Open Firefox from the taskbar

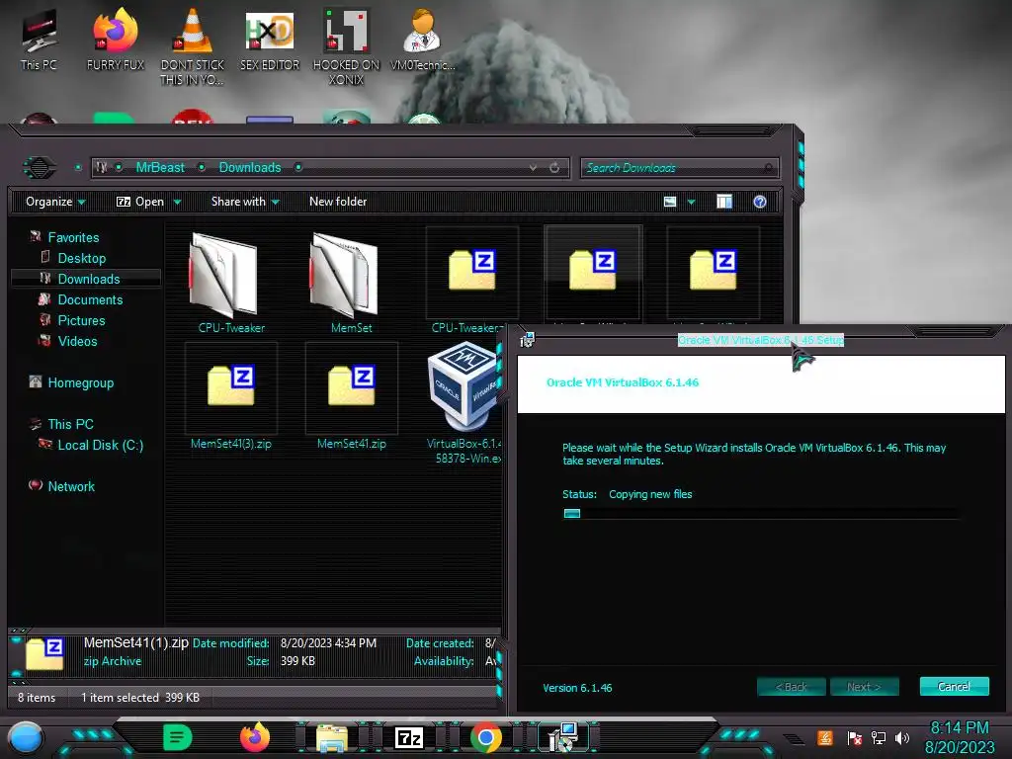[254, 737]
